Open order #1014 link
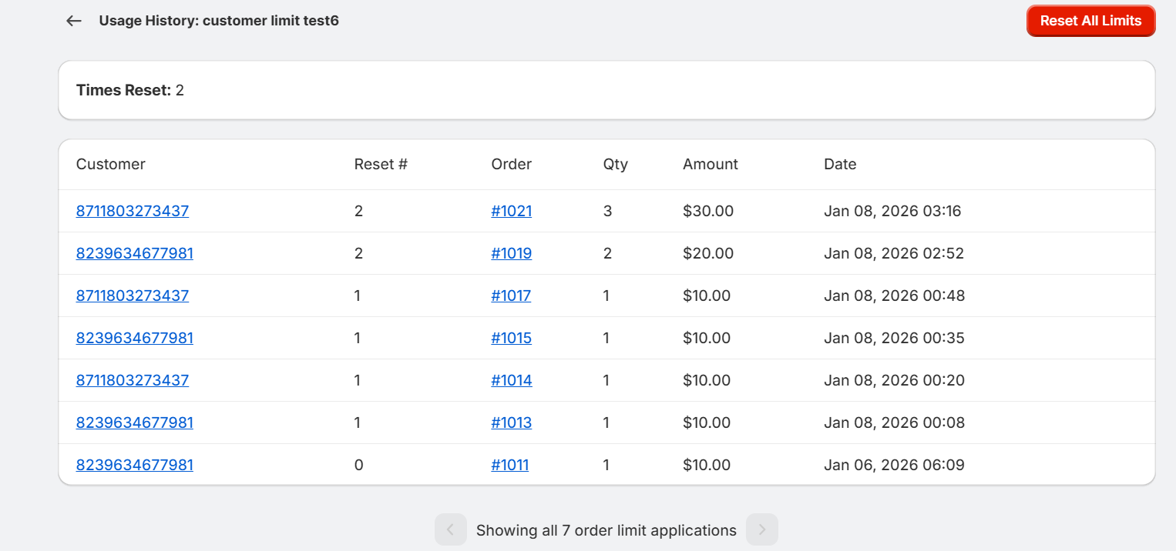The height and width of the screenshot is (551, 1176). click(511, 380)
